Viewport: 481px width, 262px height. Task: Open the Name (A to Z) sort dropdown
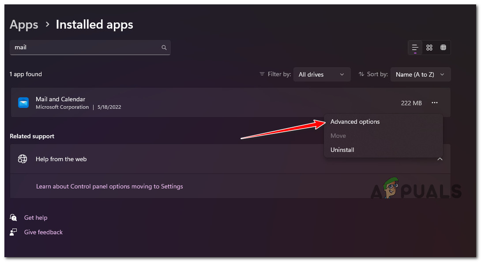420,74
